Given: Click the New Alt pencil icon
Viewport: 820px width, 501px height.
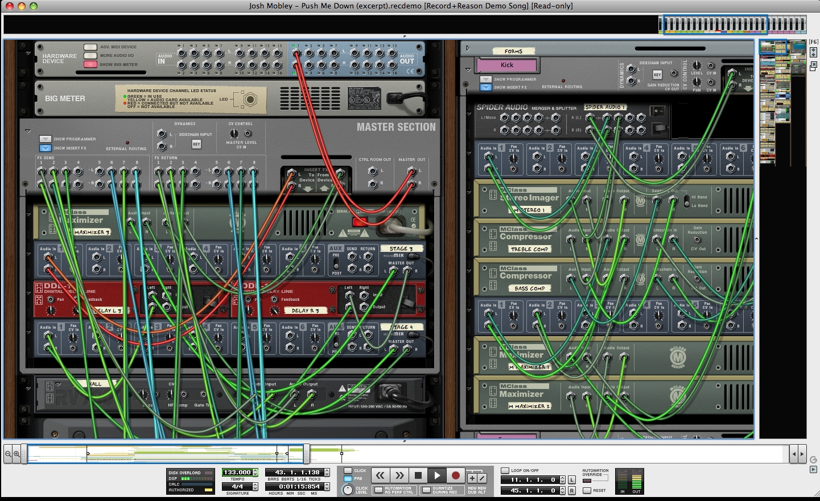Looking at the screenshot, I should pos(481,478).
